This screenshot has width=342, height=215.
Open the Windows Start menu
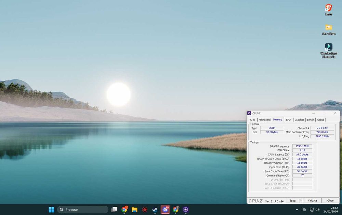pos(51,210)
